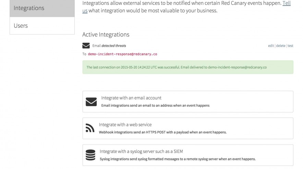Choose "Integrate with a web service" title
This screenshot has height=169, width=303.
point(125,125)
